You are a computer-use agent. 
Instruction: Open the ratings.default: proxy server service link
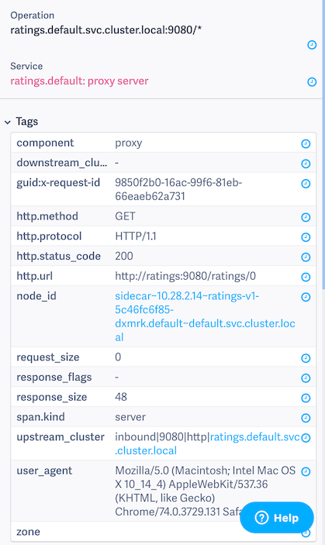(x=79, y=81)
